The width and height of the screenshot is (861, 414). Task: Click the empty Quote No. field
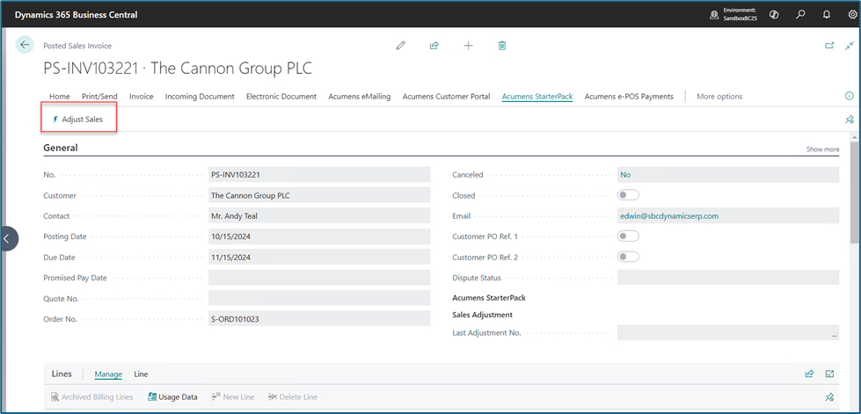(x=319, y=298)
